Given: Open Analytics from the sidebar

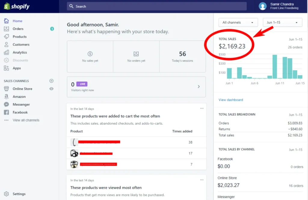Looking at the screenshot, I should (20, 52).
